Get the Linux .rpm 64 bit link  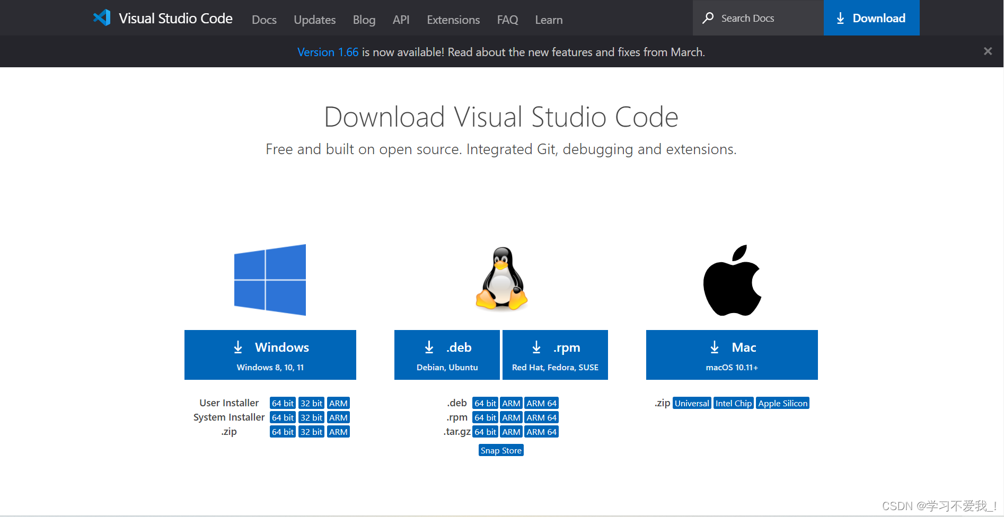(x=485, y=417)
